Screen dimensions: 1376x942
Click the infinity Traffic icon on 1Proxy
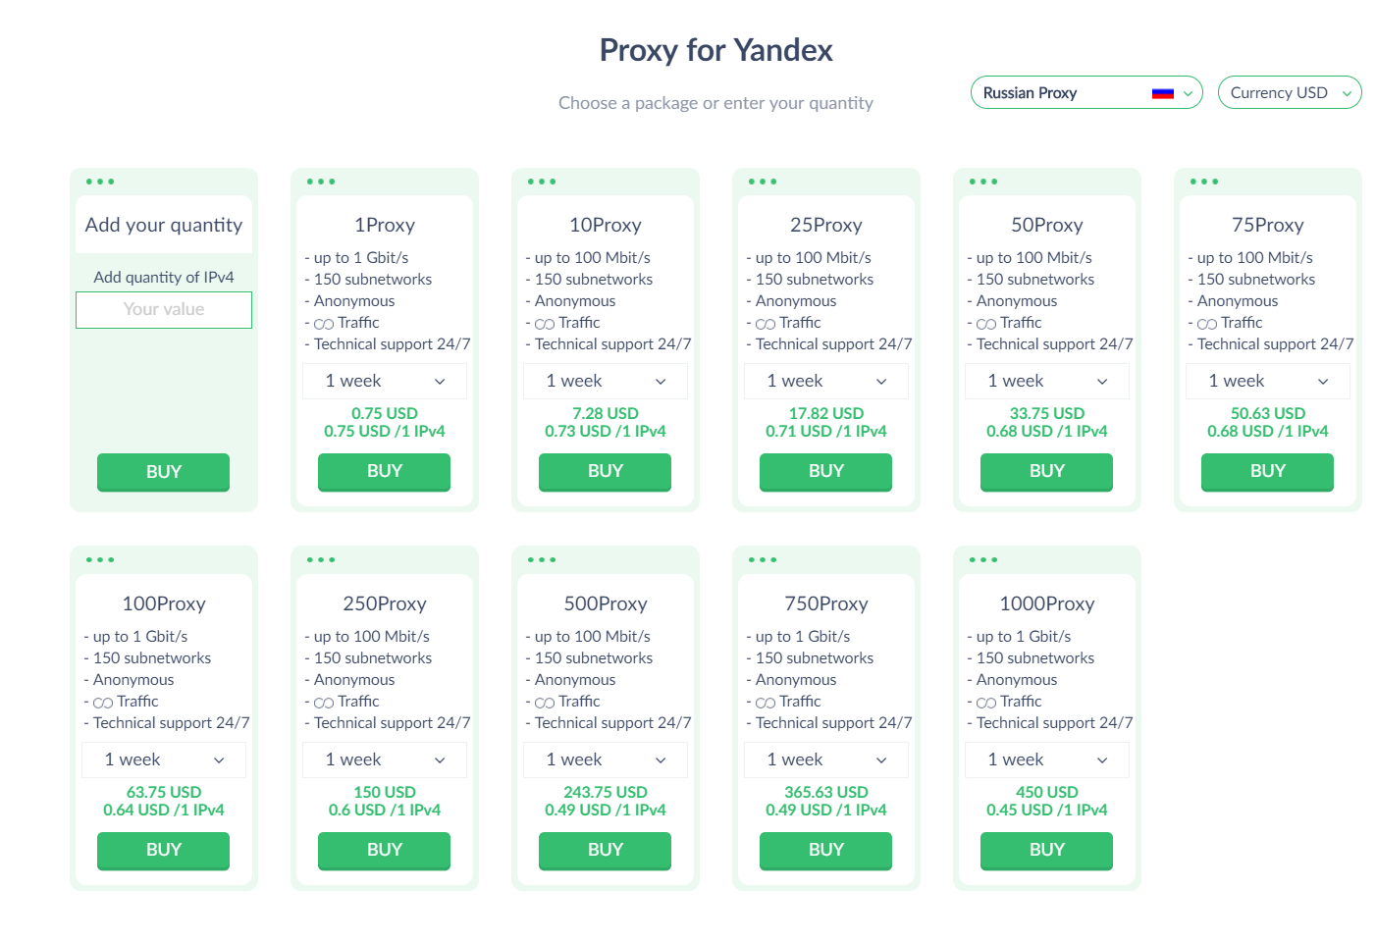(x=325, y=322)
